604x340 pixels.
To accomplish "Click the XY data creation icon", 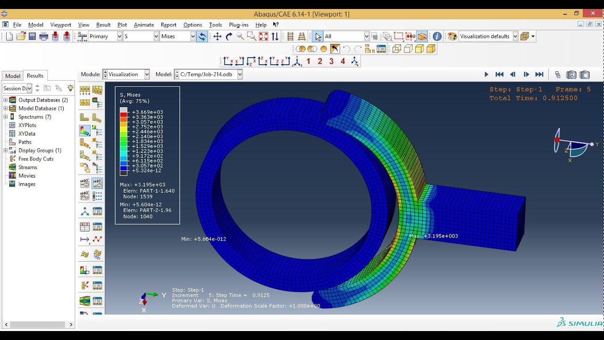I will click(x=85, y=227).
